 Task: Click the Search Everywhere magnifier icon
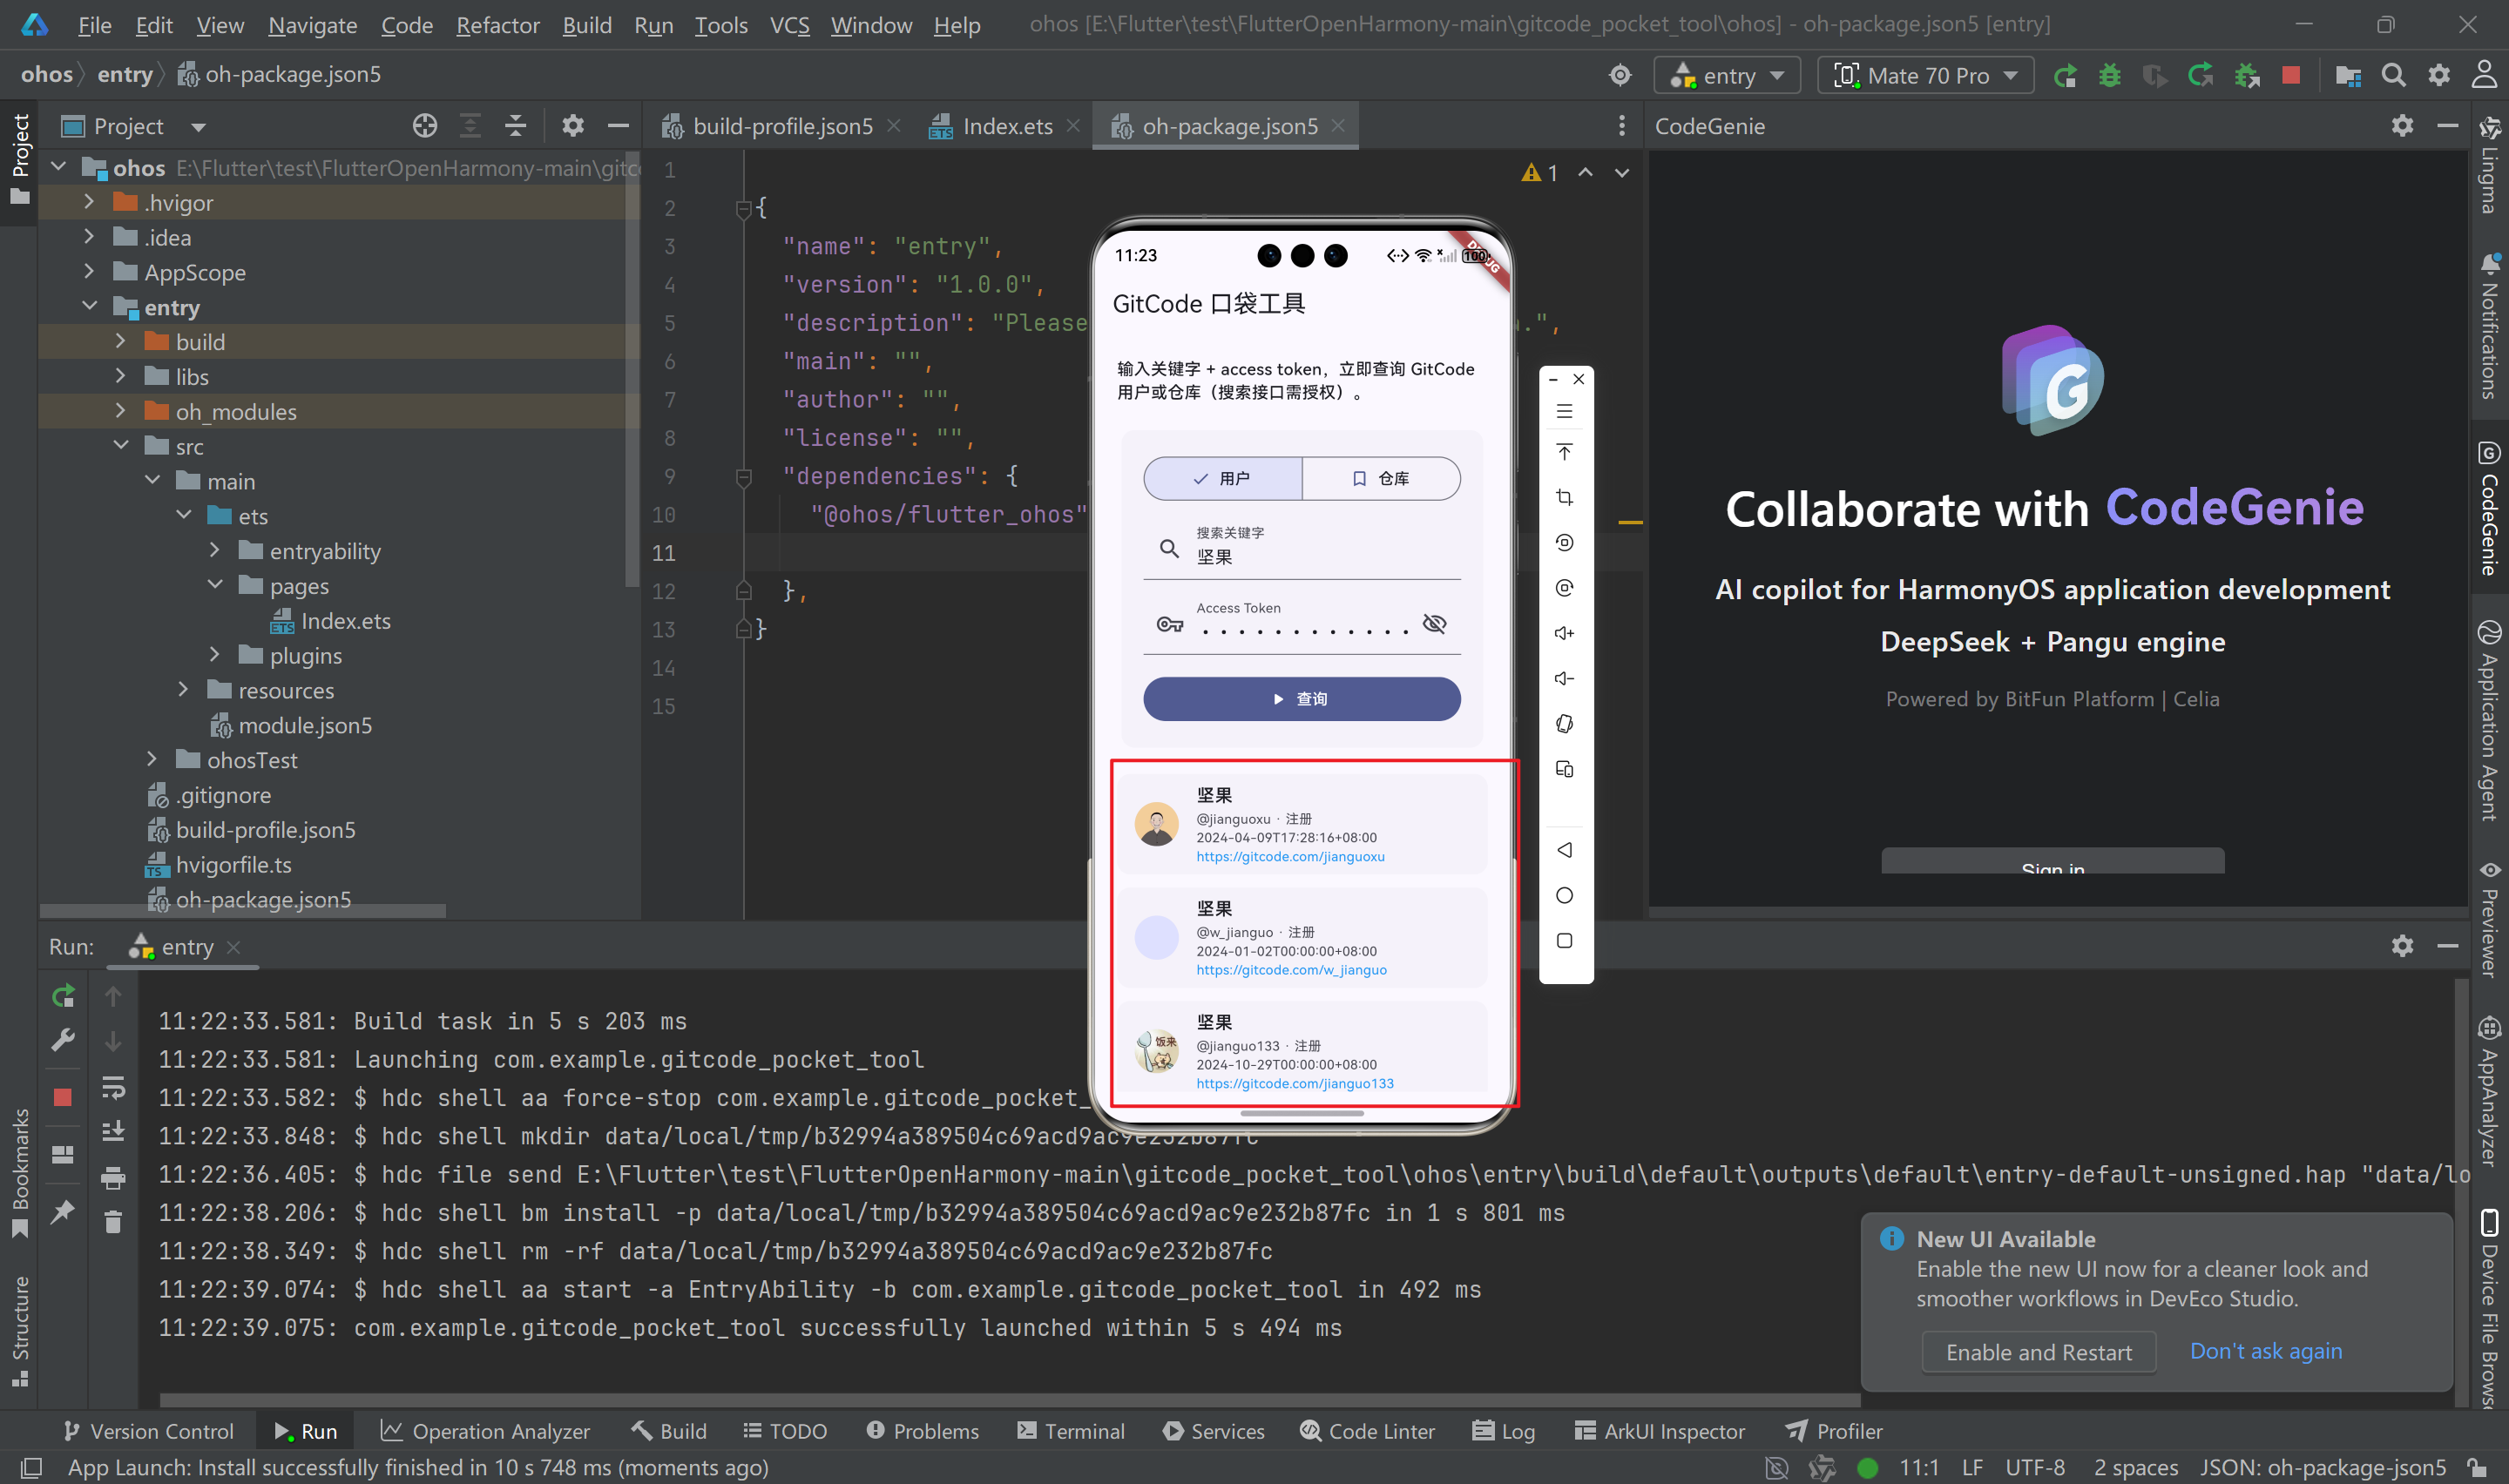(x=2393, y=75)
